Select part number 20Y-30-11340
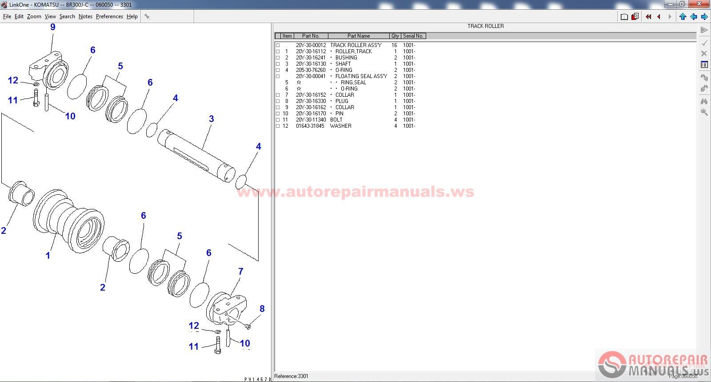Screen dimensions: 711x382 tap(311, 120)
